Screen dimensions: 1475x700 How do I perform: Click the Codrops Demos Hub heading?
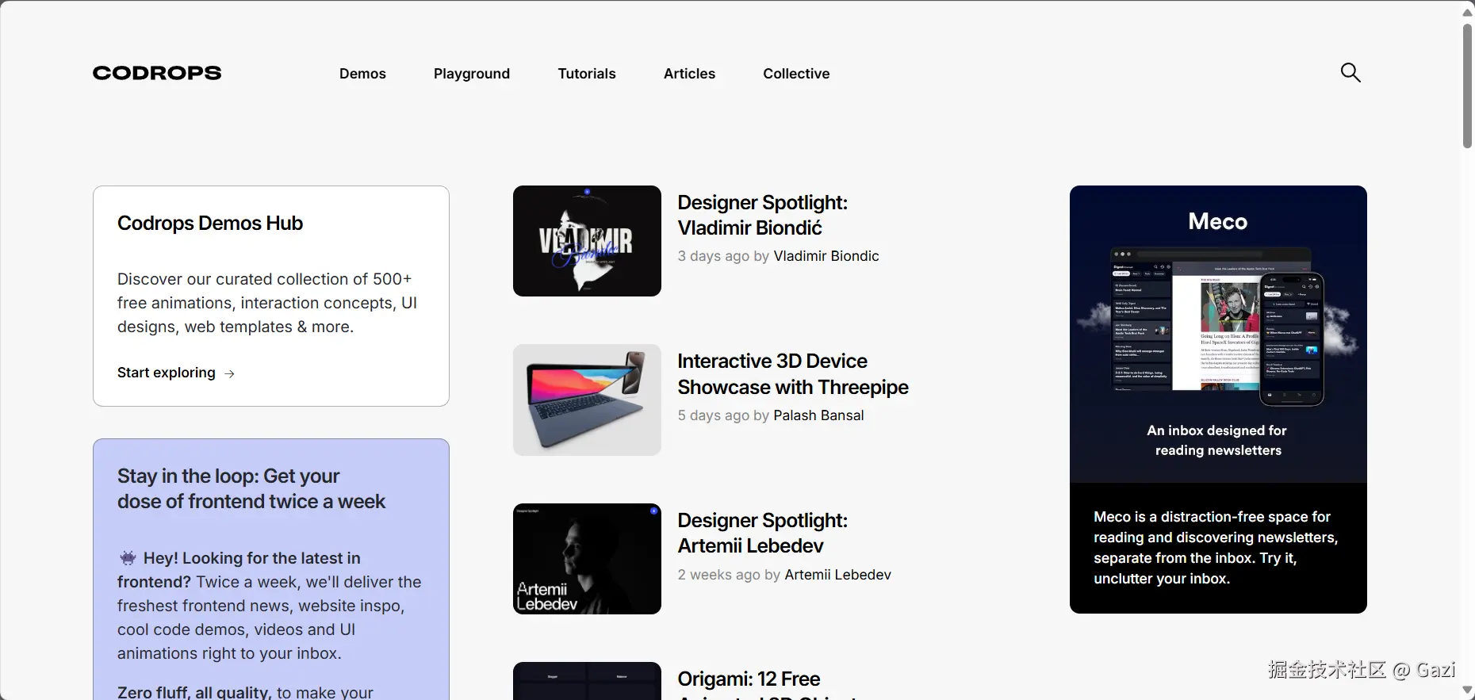pyautogui.click(x=210, y=224)
